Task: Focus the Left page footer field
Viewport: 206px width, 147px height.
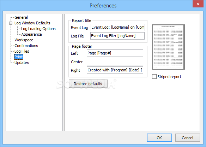Action: [x=115, y=53]
